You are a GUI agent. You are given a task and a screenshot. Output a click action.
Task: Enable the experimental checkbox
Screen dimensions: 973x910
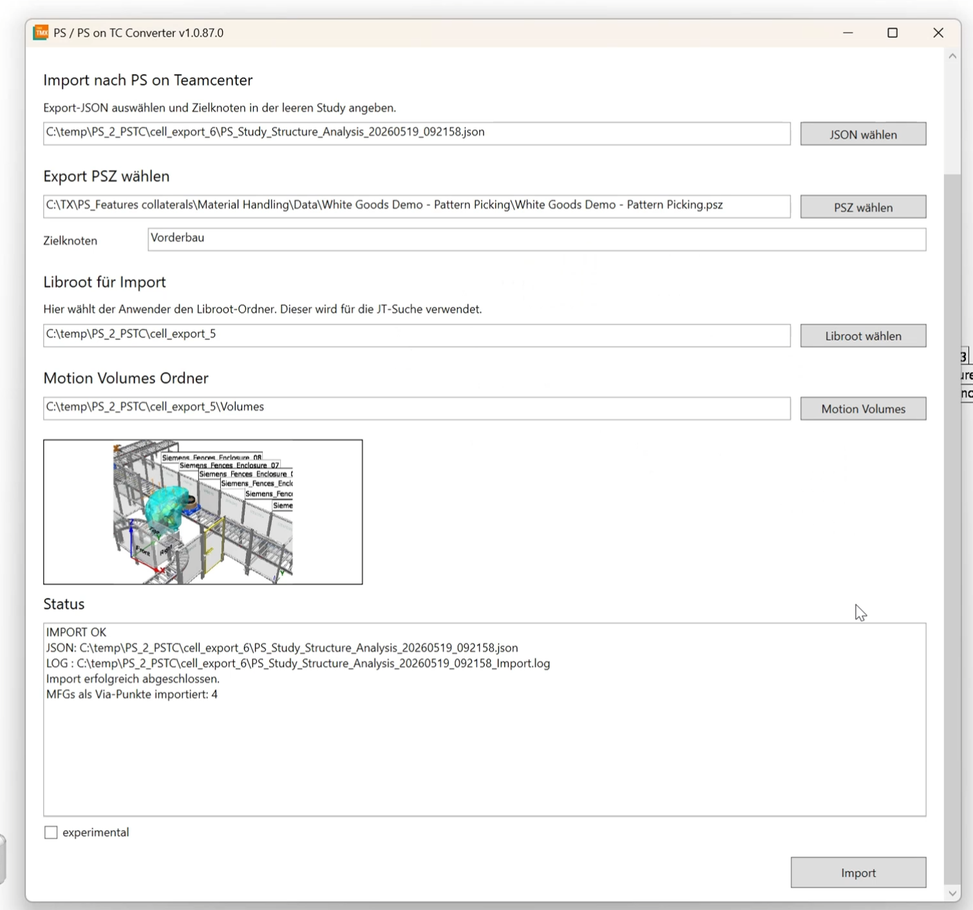pos(51,832)
